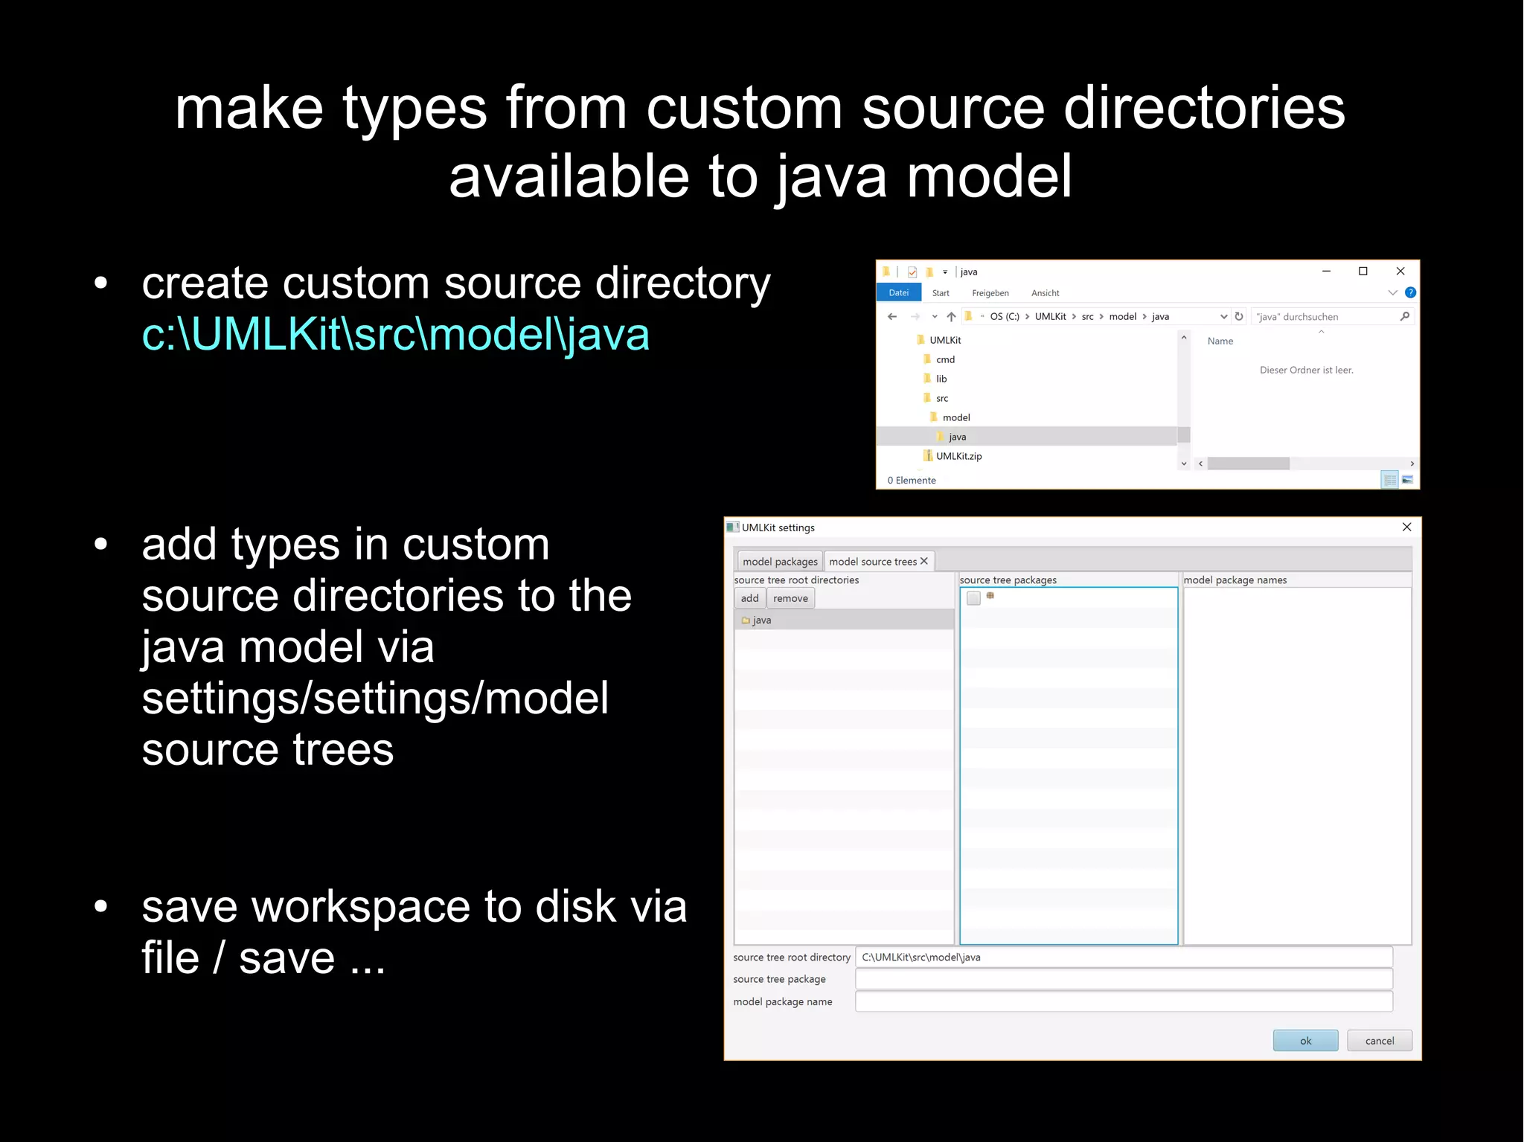Open recent locations dropdown next to forward arrow
The height and width of the screenshot is (1142, 1524).
(x=935, y=316)
